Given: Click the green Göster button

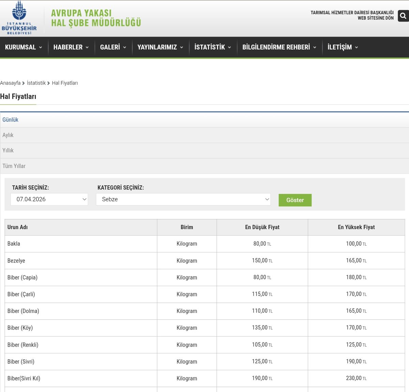Looking at the screenshot, I should click(x=295, y=200).
